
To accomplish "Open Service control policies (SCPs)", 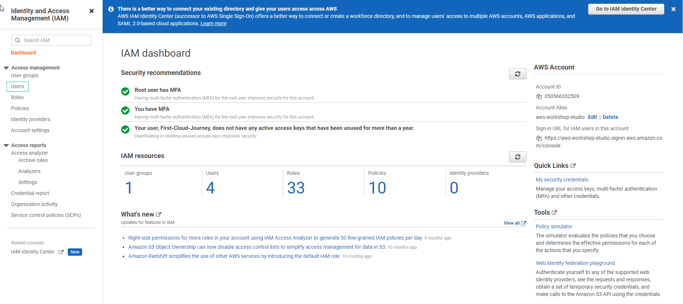I will point(46,215).
